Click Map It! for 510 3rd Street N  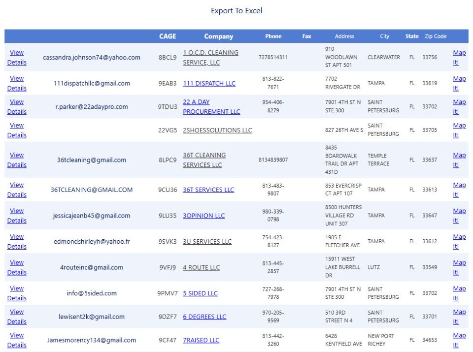(x=459, y=317)
